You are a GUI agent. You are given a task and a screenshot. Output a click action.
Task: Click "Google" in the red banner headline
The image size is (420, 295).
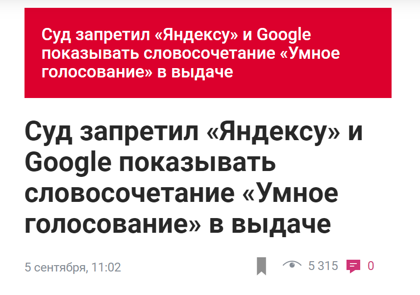click(x=284, y=36)
